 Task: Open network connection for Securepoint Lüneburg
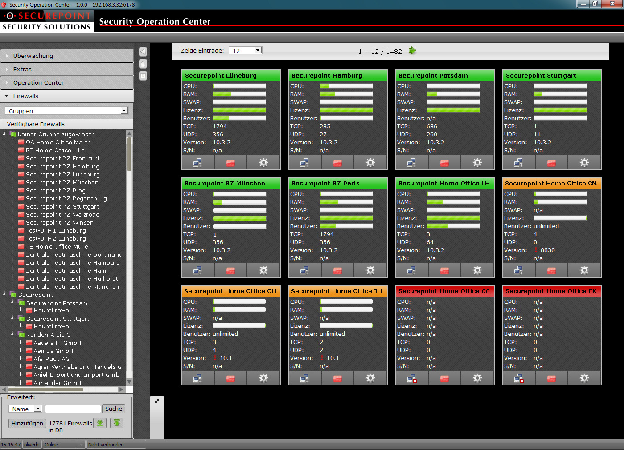pos(197,163)
